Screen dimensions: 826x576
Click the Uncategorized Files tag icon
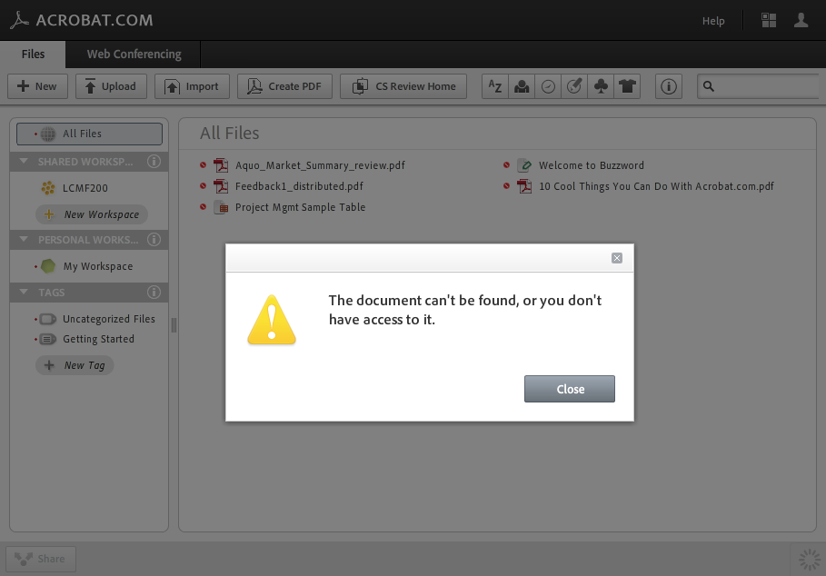pyautogui.click(x=48, y=319)
